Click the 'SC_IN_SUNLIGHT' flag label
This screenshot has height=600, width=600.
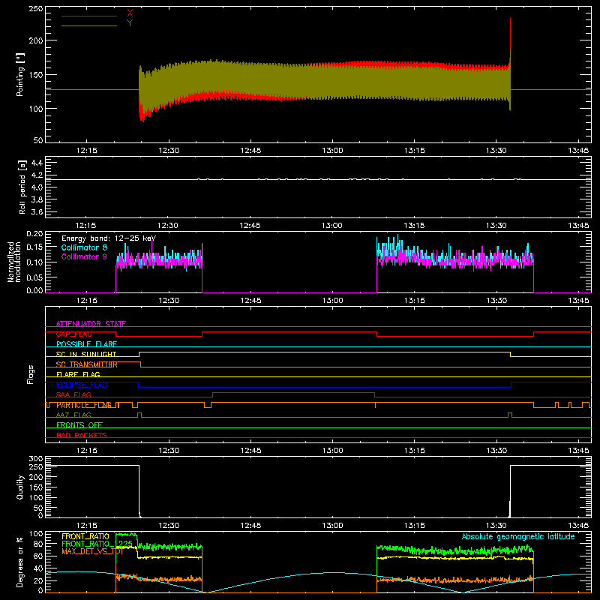86,354
